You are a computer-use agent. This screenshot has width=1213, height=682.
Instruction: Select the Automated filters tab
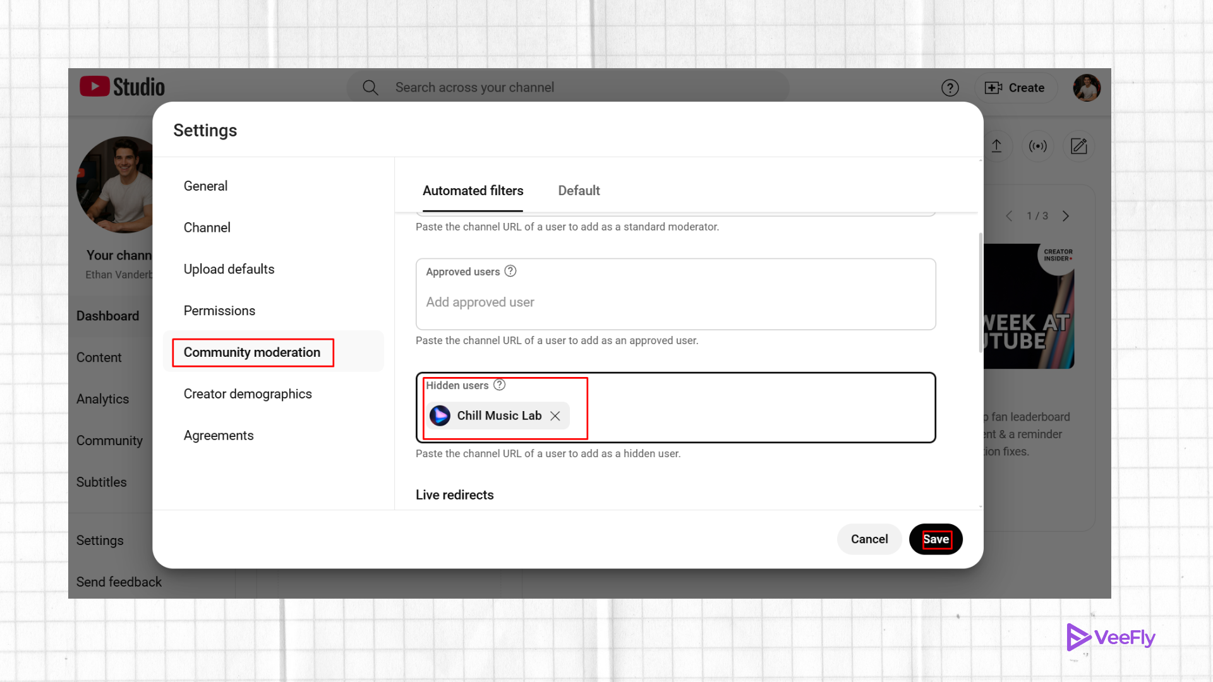pos(473,190)
